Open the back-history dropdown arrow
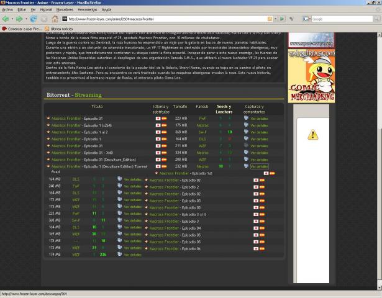The width and height of the screenshot is (382, 298). click(12, 19)
